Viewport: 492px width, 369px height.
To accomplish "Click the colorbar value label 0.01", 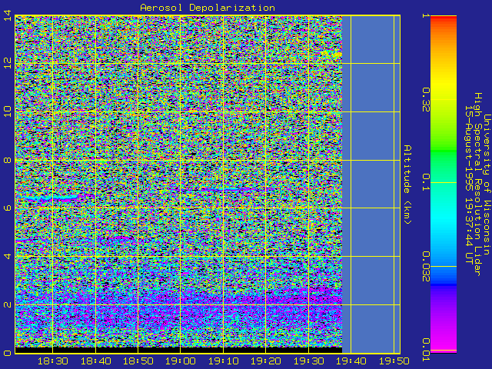I will click(425, 350).
